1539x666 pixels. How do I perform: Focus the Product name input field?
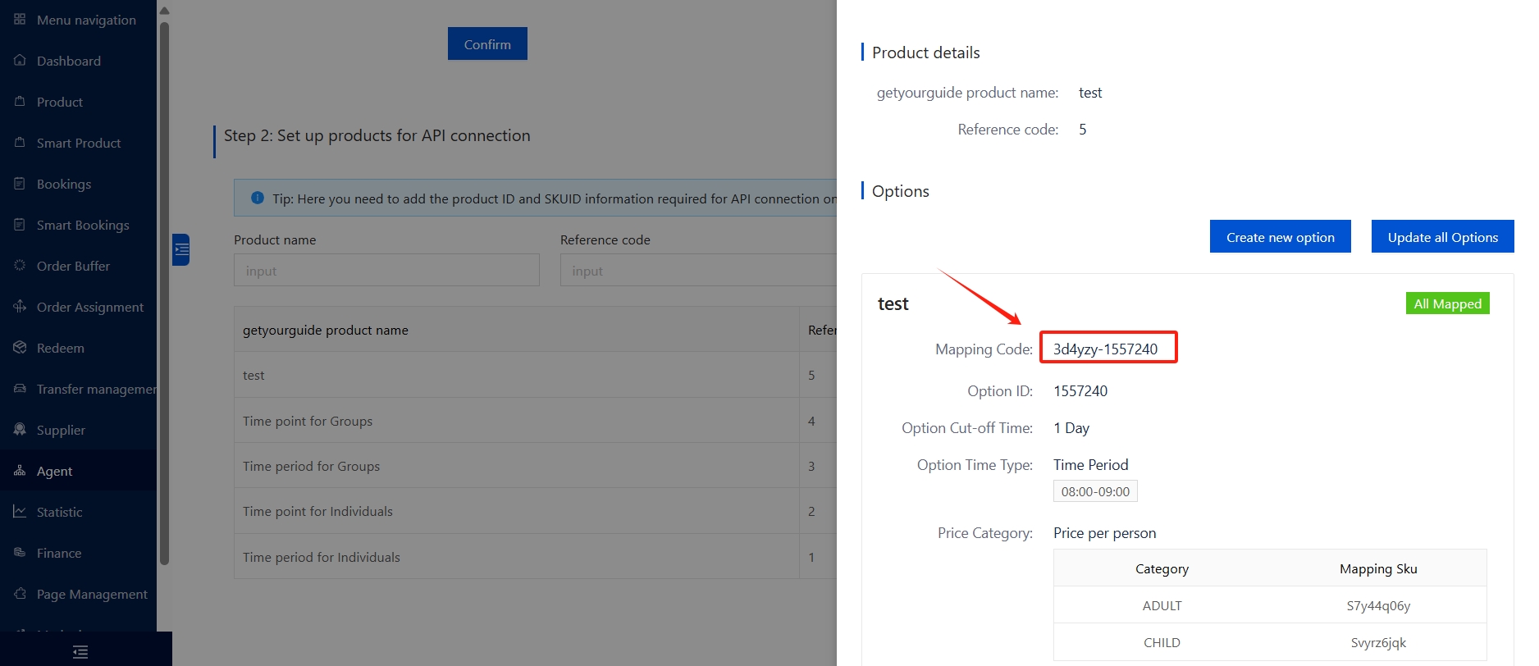386,271
